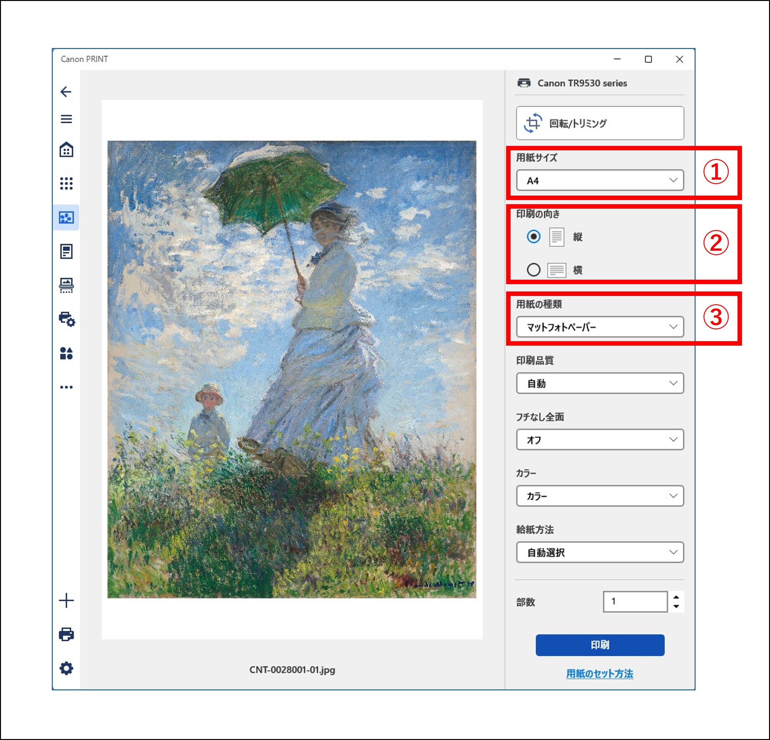The image size is (770, 740).
Task: Open the hamburger menu in sidebar
Action: [x=66, y=119]
